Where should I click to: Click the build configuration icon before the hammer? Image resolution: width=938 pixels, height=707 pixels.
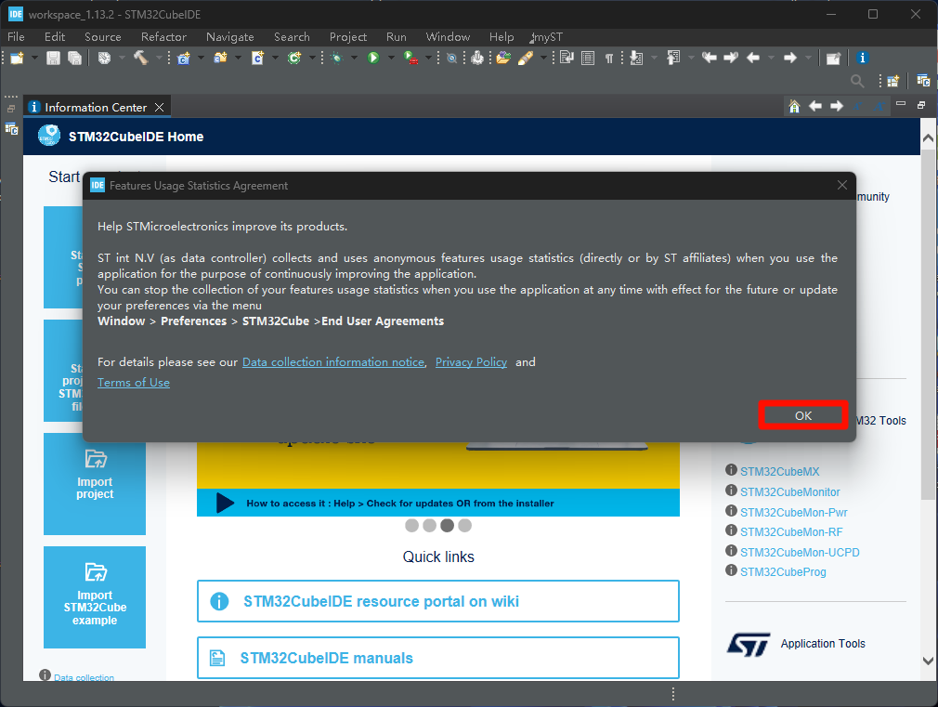coord(105,59)
